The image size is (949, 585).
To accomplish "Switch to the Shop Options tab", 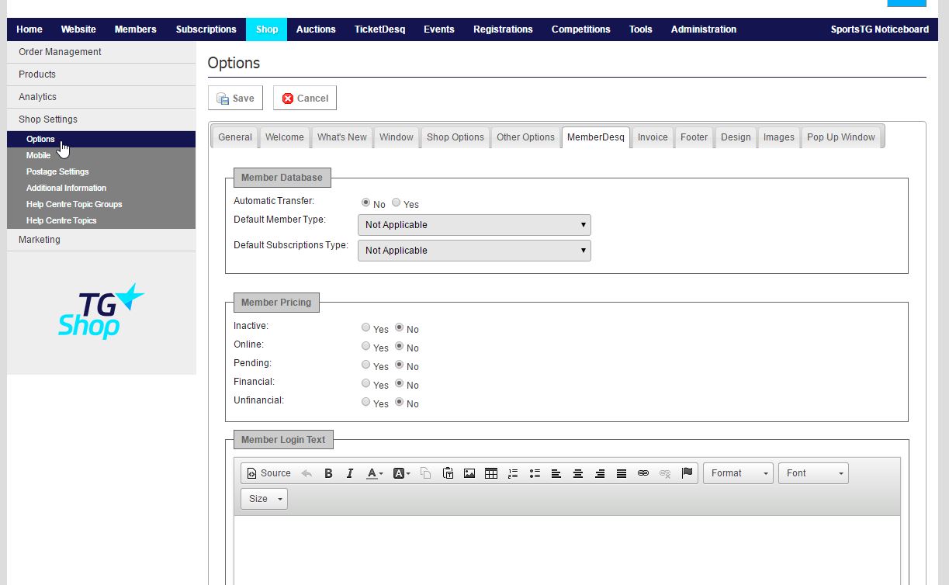I will (x=455, y=137).
